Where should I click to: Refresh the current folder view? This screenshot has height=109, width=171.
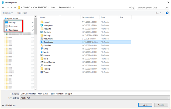[133, 8]
